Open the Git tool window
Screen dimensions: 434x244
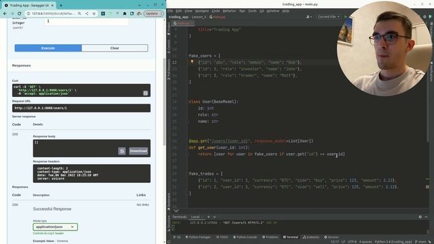[x=177, y=237]
